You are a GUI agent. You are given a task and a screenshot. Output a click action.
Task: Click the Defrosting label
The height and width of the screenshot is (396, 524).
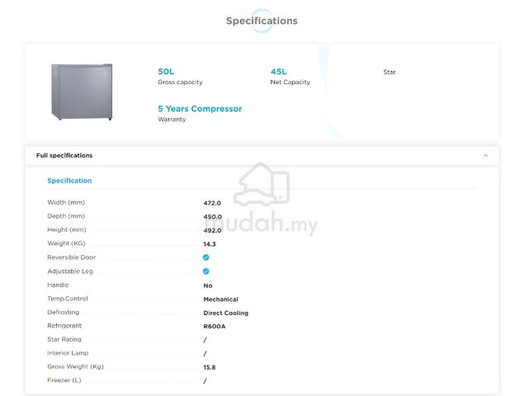point(64,313)
